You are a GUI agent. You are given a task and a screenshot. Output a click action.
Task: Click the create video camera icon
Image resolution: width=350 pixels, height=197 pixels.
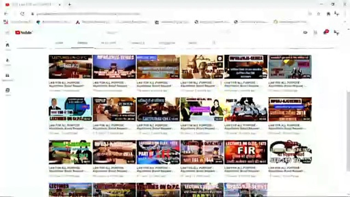305,33
